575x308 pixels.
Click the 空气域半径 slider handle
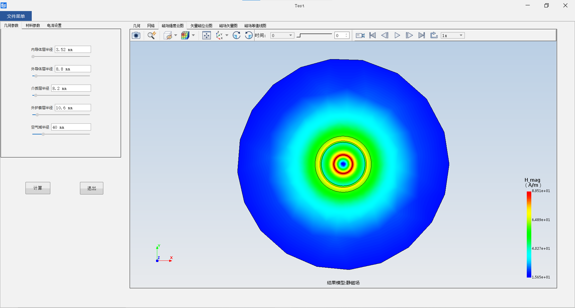[43, 134]
